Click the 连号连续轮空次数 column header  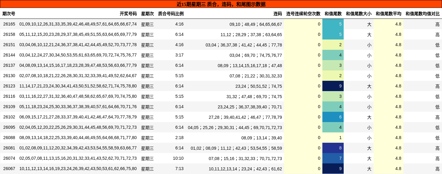pos(303,14)
